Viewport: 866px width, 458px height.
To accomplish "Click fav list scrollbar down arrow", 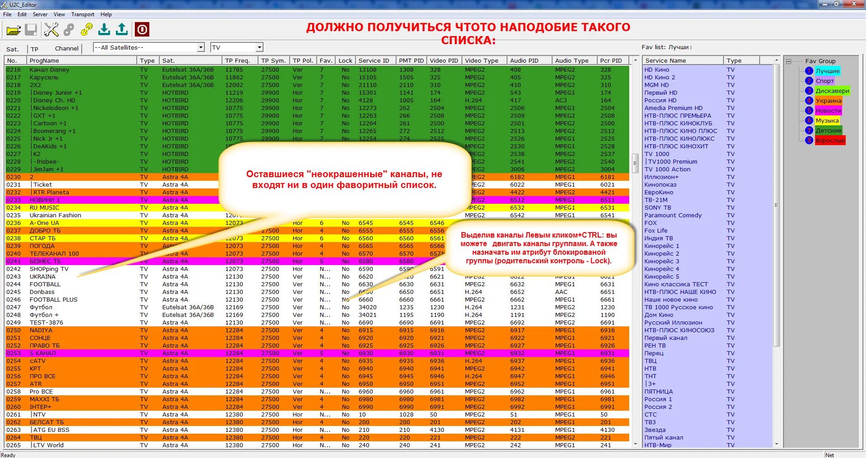I will point(777,444).
